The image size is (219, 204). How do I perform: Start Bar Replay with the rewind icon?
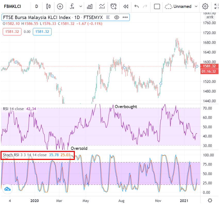(x=126, y=6)
